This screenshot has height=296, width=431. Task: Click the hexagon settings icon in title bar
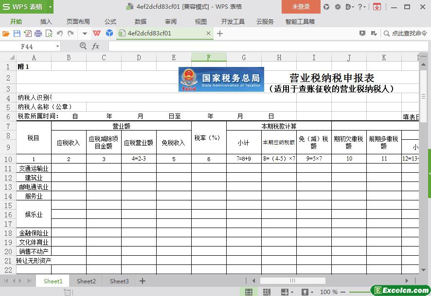(x=338, y=7)
